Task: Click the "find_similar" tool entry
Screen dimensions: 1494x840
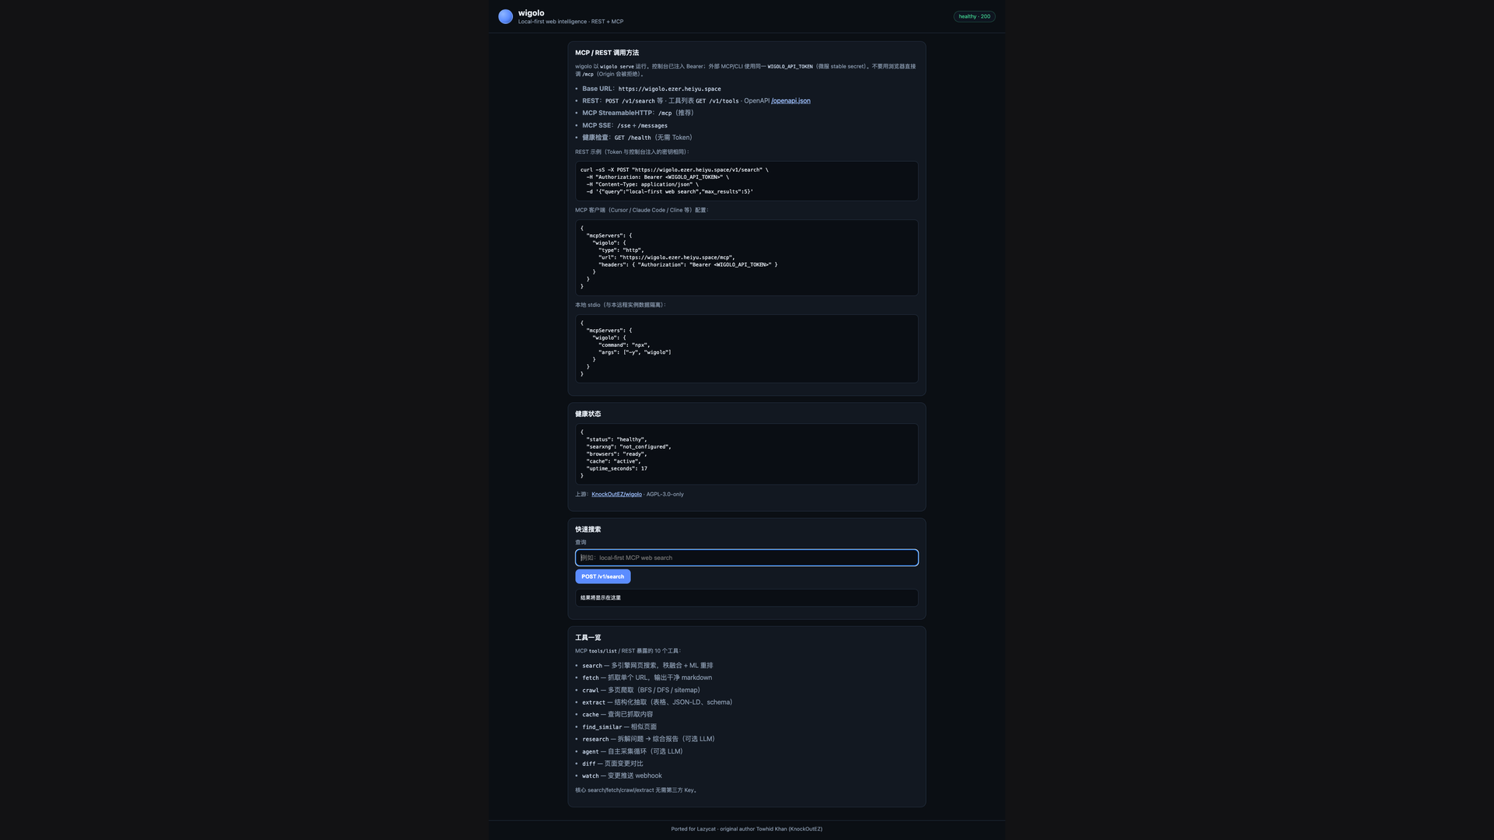Action: pos(619,727)
